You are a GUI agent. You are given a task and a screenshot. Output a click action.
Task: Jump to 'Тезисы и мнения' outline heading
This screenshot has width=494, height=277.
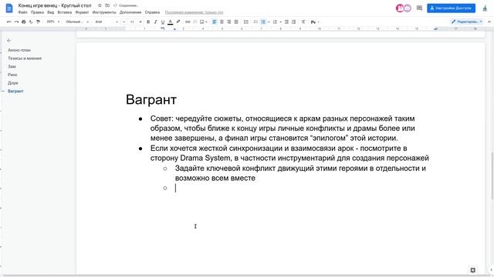[x=25, y=58]
